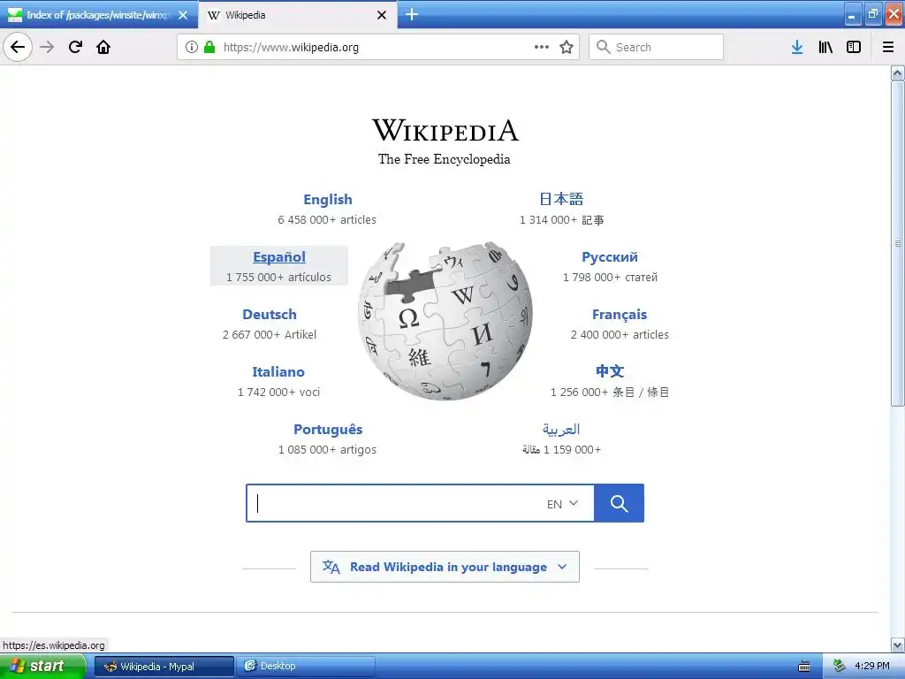Open the Chinese 中文 Wikipedia link

[x=610, y=371]
